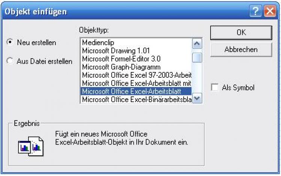Click the Excel worksheet result icon

(x=31, y=144)
